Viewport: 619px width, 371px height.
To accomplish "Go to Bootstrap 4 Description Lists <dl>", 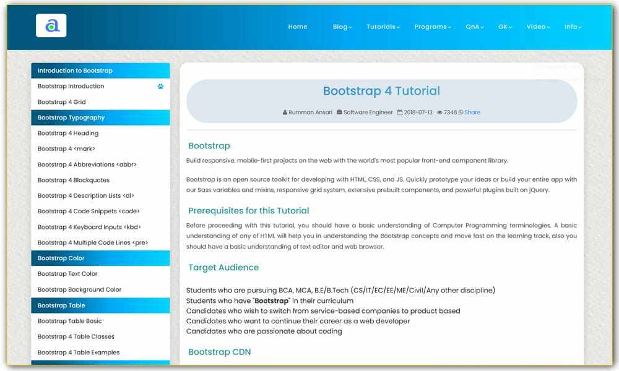I will (x=101, y=195).
